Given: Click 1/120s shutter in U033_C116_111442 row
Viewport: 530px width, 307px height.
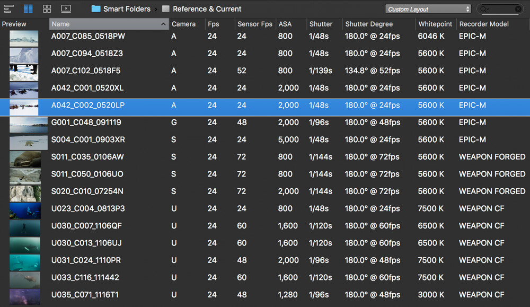Looking at the screenshot, I should click(x=321, y=278).
